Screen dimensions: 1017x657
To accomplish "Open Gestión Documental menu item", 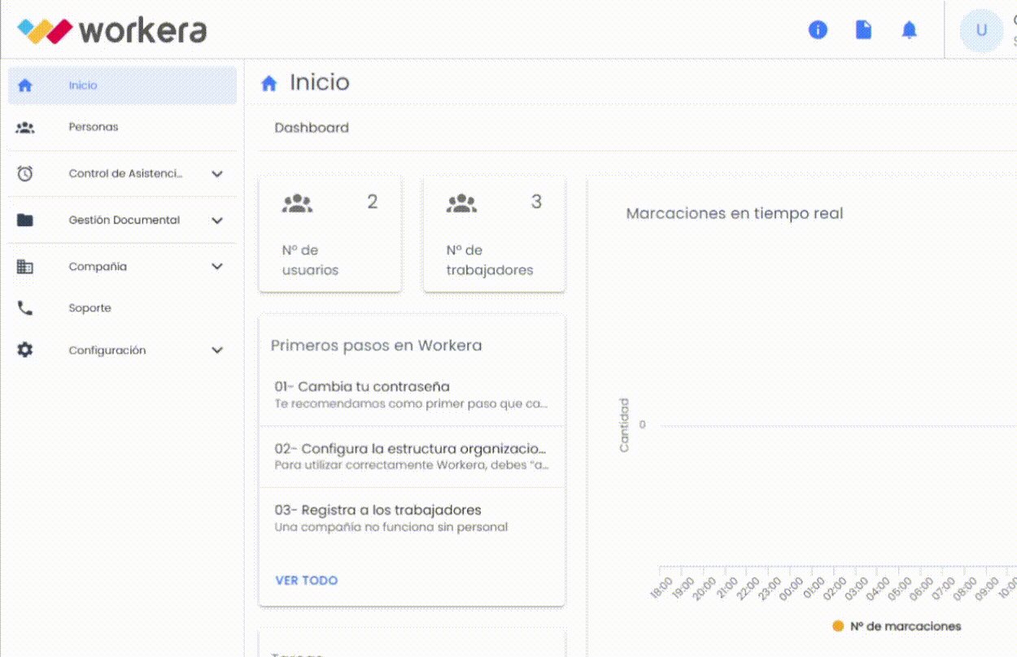I will coord(122,220).
